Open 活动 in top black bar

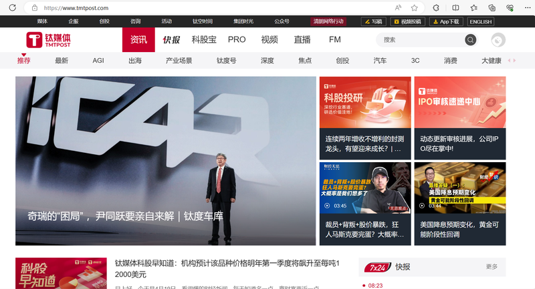point(167,21)
